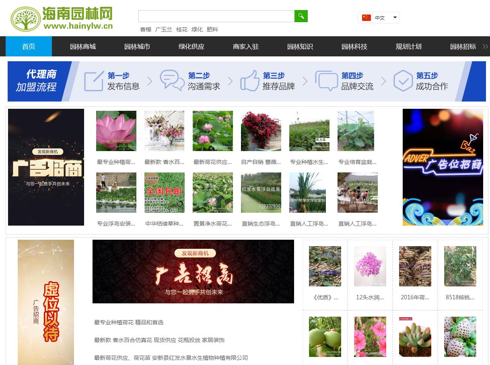
Task: Open the 园林商城 menu item
Action: [x=82, y=46]
